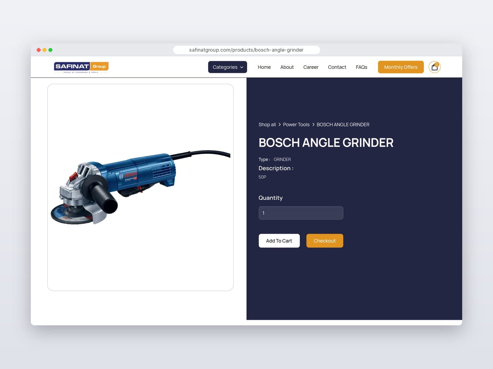Open the About page

coord(287,67)
